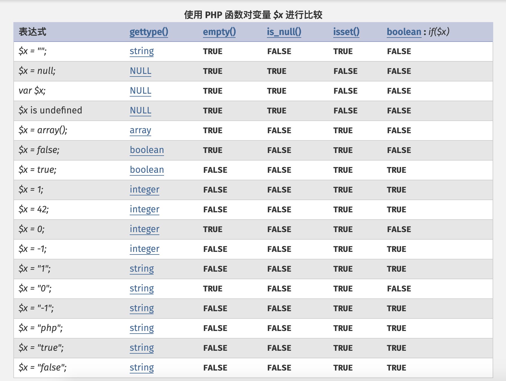Click the expression cell $x = "";
The image size is (506, 381).
pos(32,51)
